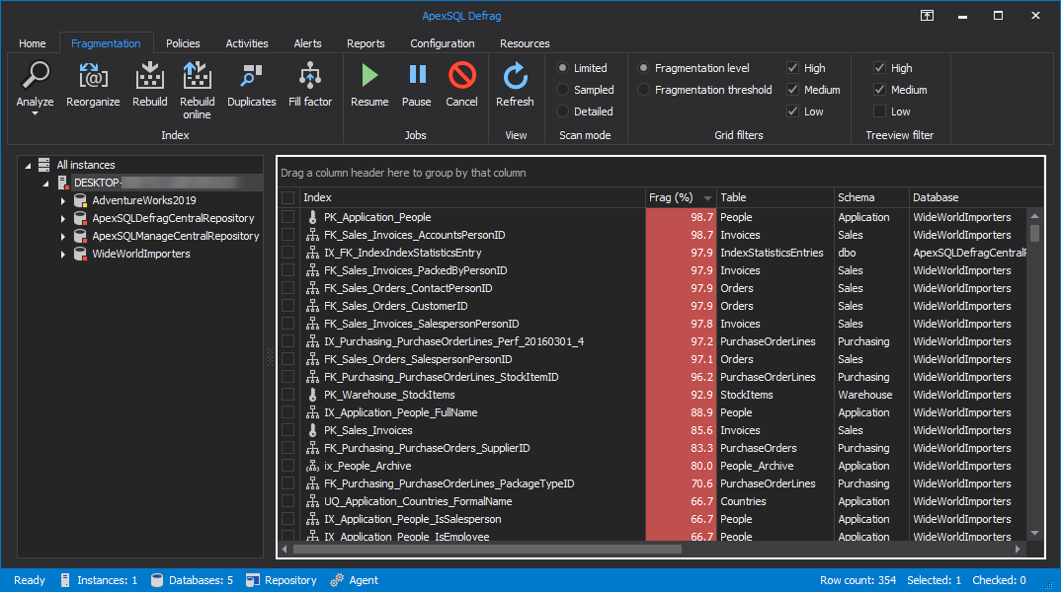Viewport: 1061px width, 592px height.
Task: Click the All instances server stack icon
Action: click(44, 165)
